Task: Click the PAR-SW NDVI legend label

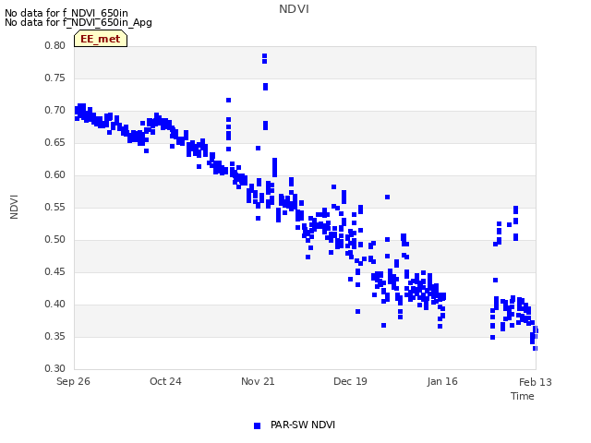Action: [x=303, y=425]
